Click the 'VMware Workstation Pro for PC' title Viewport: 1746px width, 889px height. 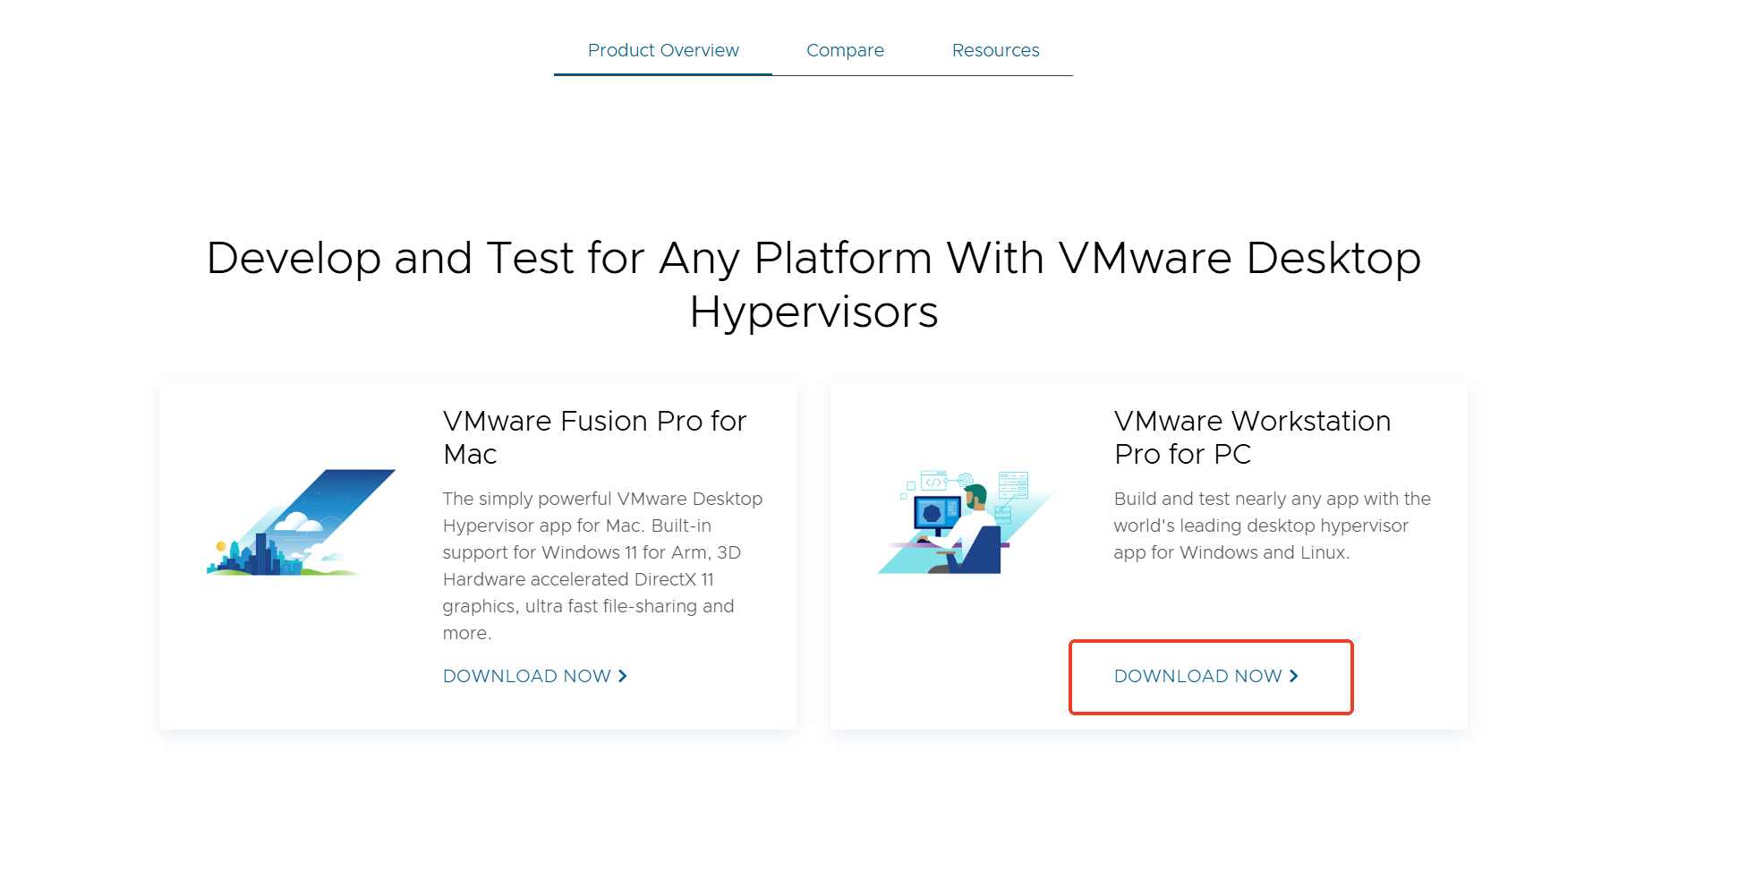click(x=1252, y=437)
